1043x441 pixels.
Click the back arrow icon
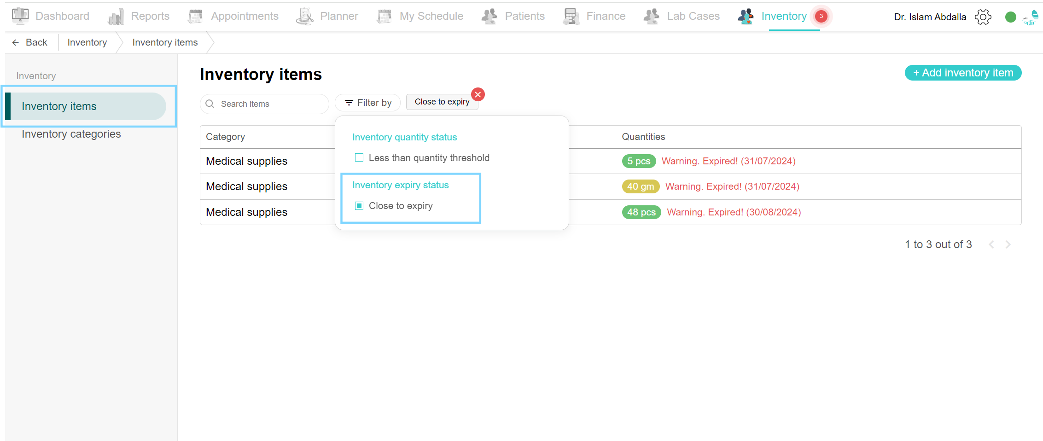tap(16, 42)
